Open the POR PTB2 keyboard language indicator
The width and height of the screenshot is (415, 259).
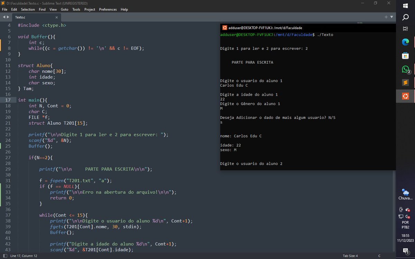405,225
